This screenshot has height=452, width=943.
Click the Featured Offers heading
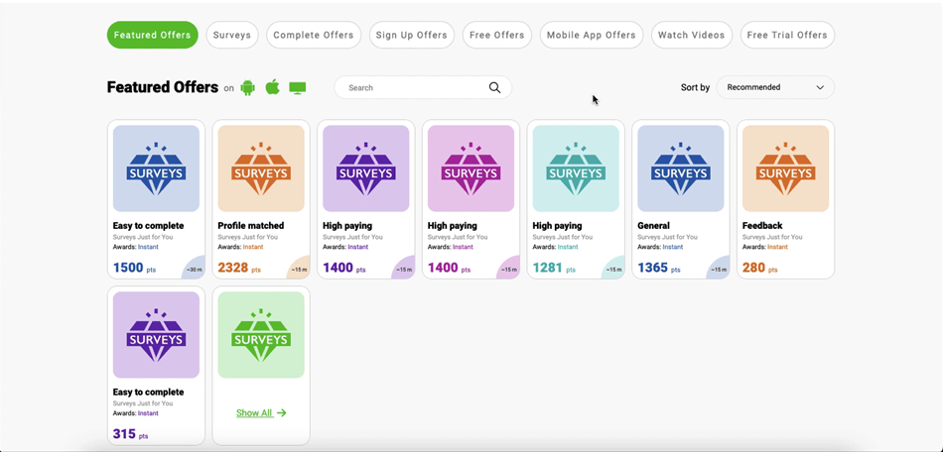coord(163,87)
